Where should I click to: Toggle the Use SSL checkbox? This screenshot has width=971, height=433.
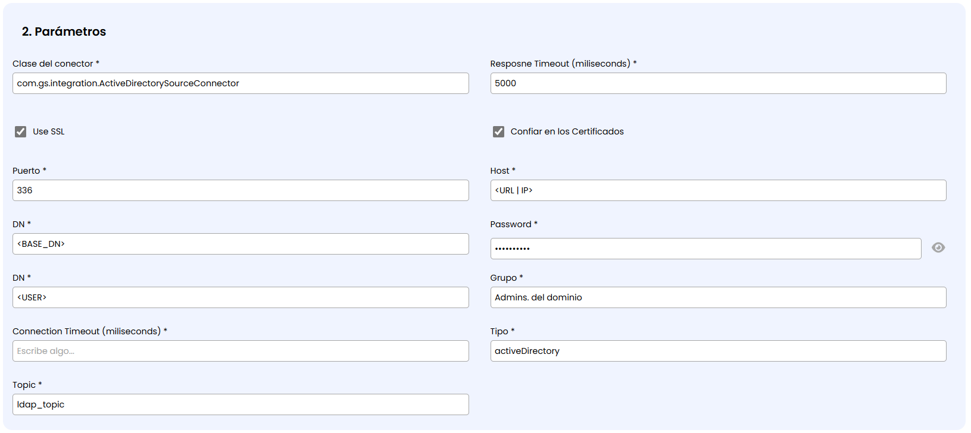(x=21, y=131)
